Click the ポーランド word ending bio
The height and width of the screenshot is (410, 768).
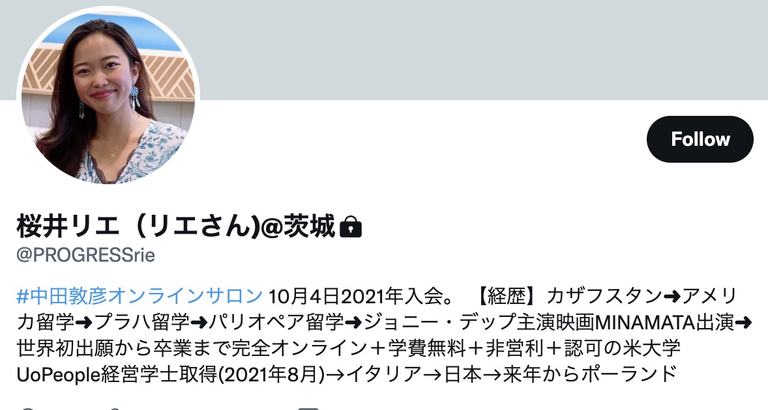tap(629, 374)
